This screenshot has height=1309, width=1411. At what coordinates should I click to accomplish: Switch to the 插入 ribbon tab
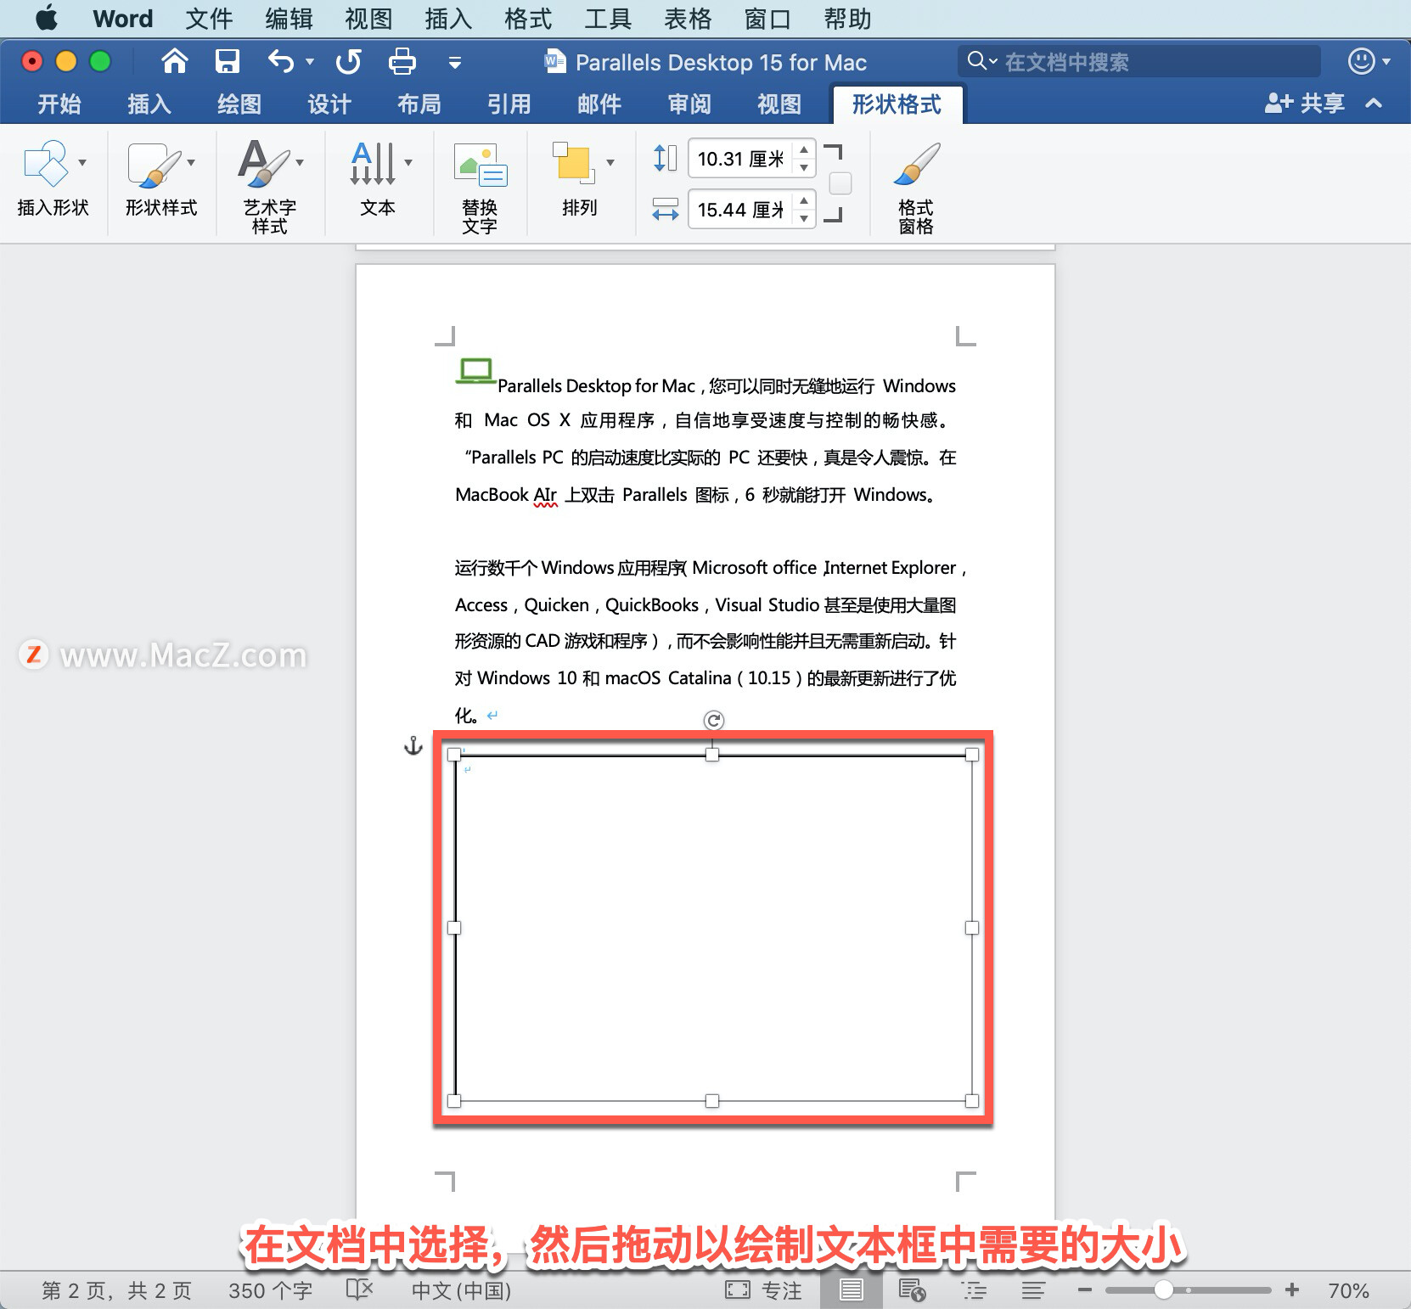(x=149, y=104)
